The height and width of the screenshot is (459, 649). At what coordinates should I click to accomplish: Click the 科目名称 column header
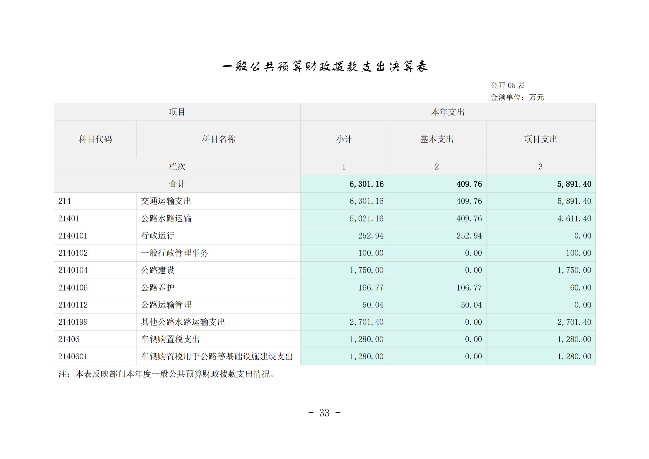click(x=218, y=139)
